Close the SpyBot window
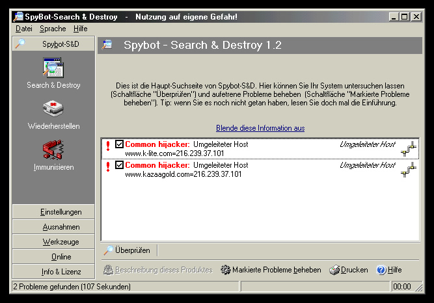 click(x=416, y=17)
